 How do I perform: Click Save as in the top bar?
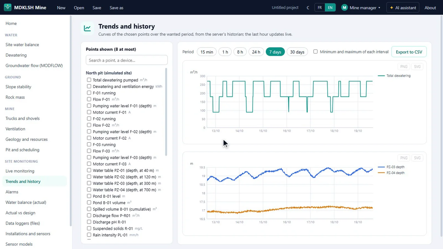point(116,8)
